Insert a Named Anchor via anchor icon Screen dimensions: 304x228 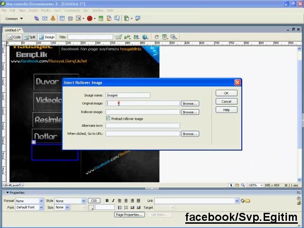(53, 19)
